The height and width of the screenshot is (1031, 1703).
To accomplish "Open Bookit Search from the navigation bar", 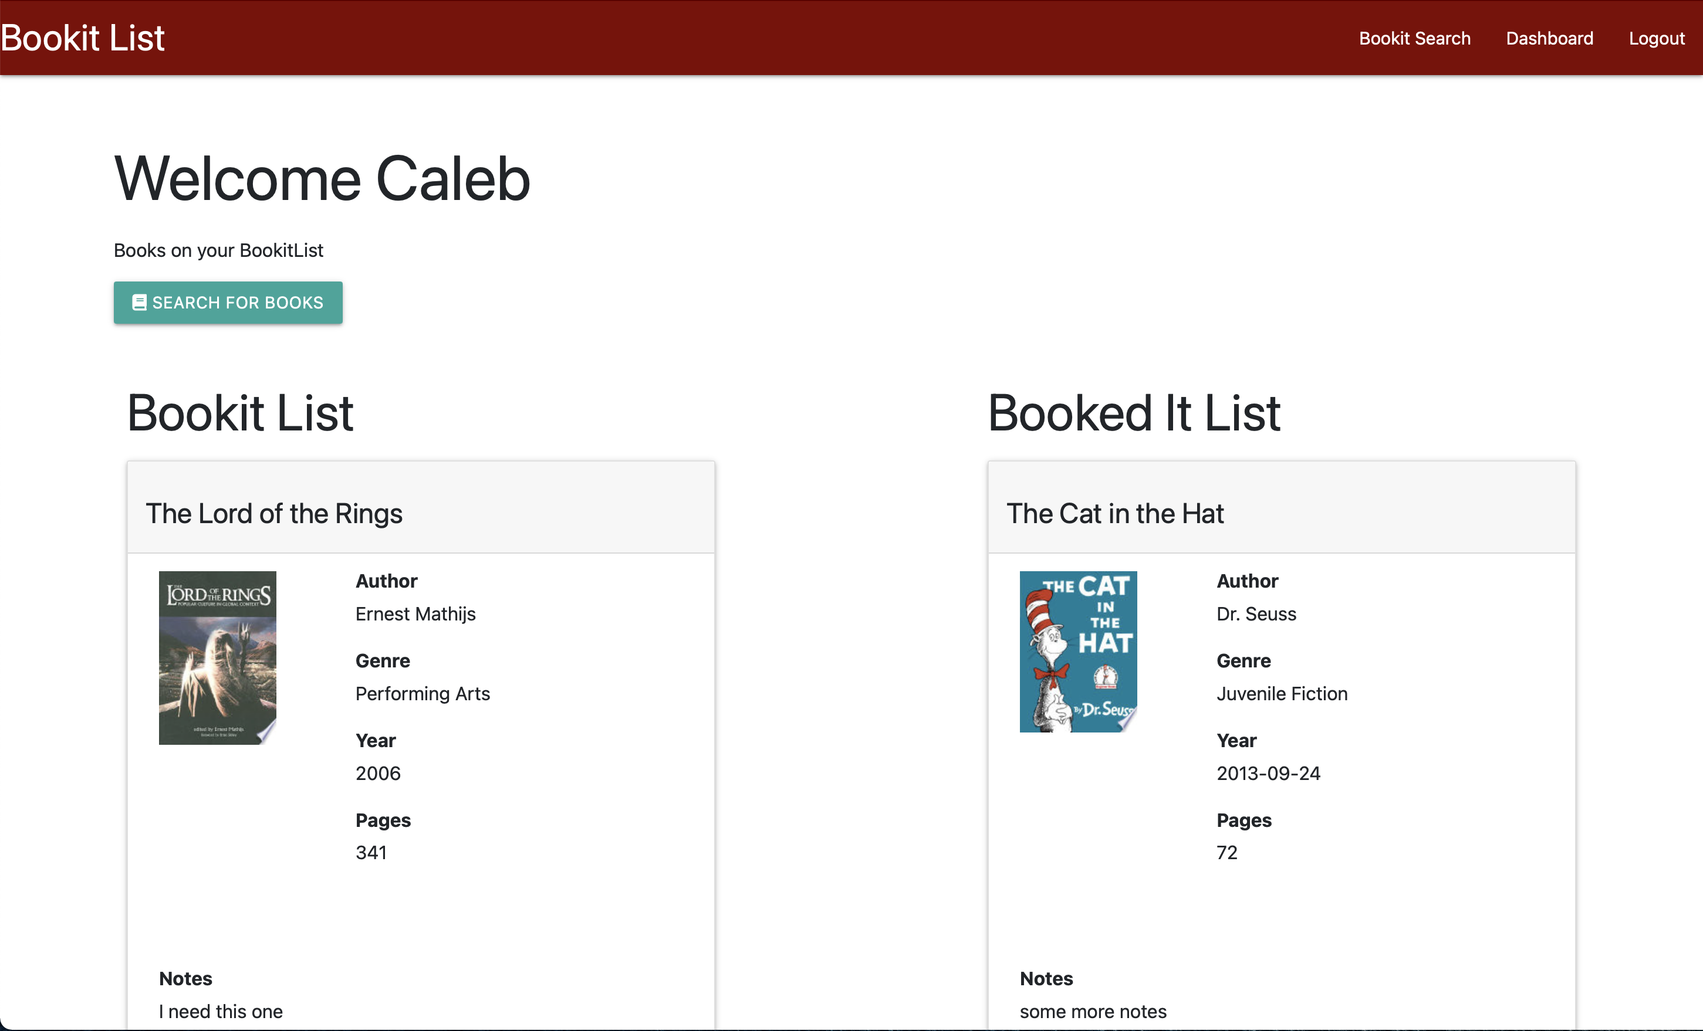I will point(1414,38).
